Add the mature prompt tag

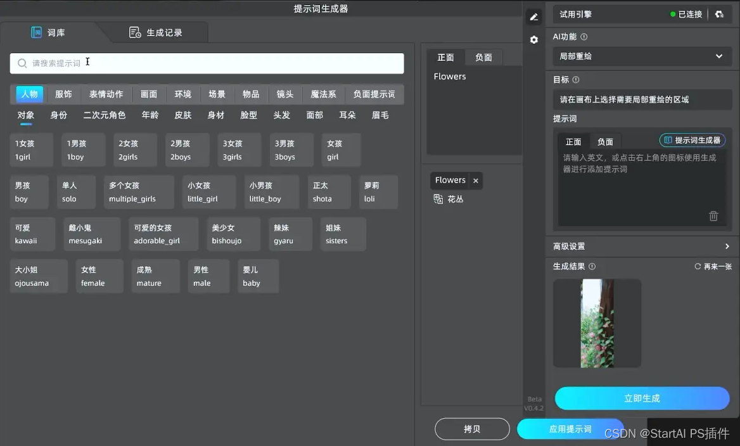click(155, 276)
